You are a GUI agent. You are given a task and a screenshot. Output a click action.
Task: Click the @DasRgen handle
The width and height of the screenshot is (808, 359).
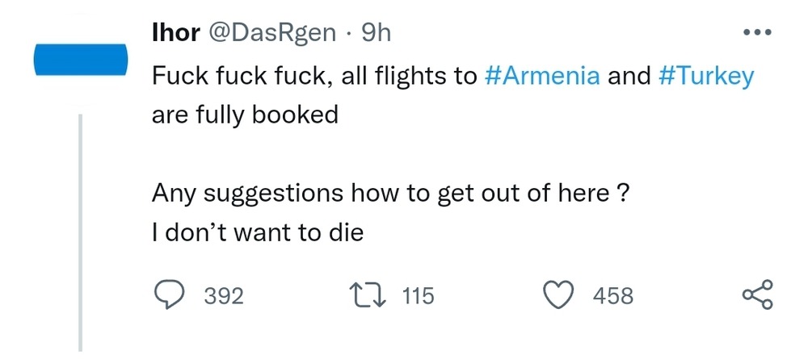tap(273, 33)
